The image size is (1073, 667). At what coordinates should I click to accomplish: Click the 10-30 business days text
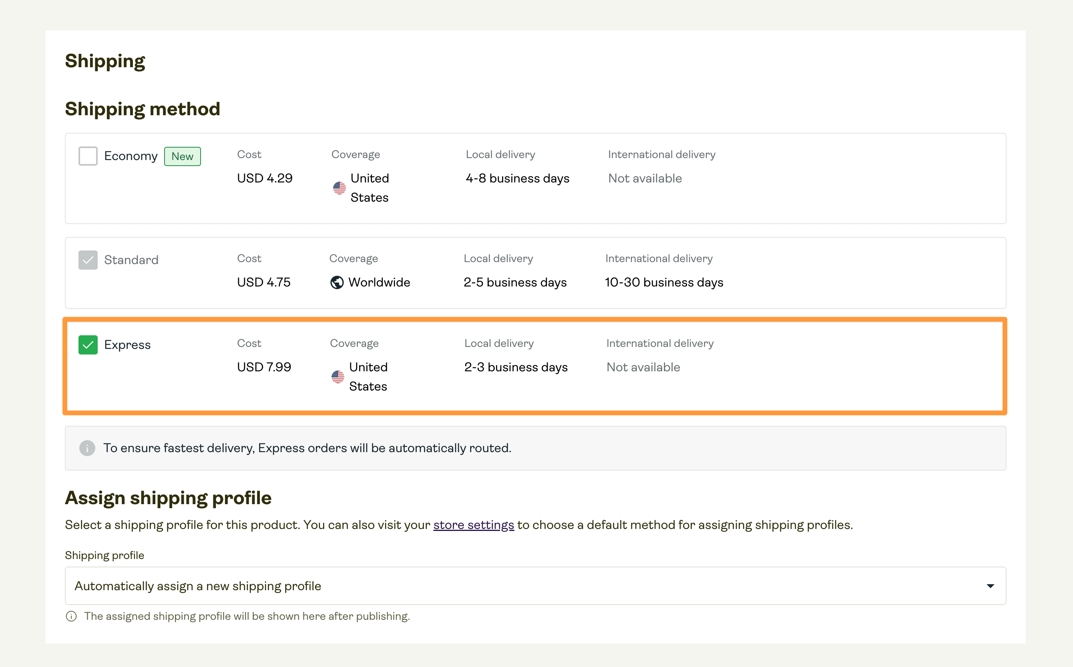click(664, 282)
